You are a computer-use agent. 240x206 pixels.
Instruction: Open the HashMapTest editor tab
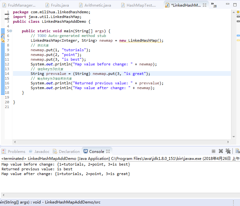(138, 5)
